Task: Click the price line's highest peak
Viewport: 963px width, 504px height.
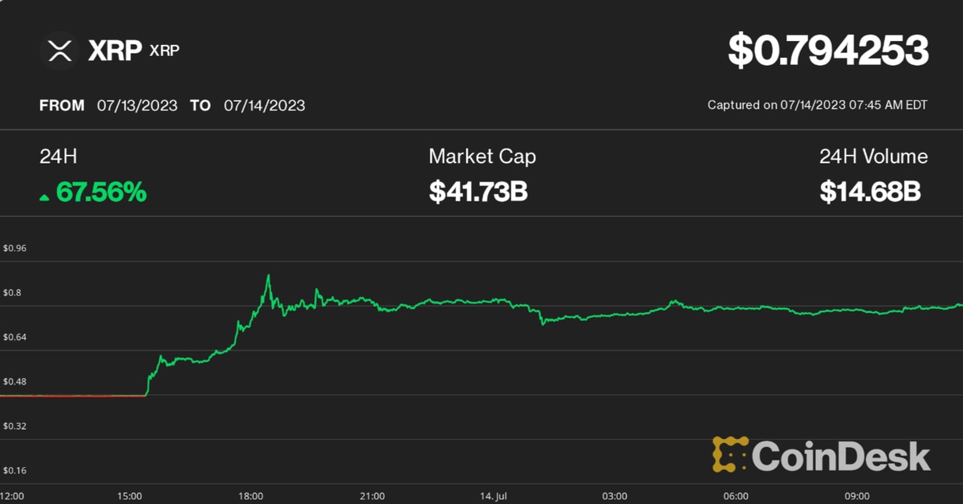Action: [268, 276]
